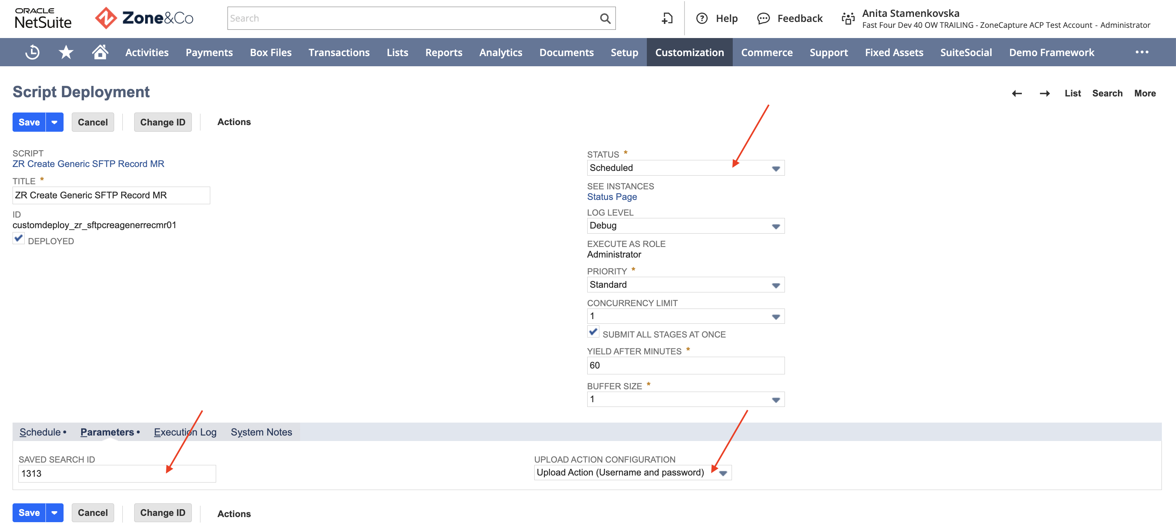
Task: Open the Log Level dropdown
Action: [685, 226]
